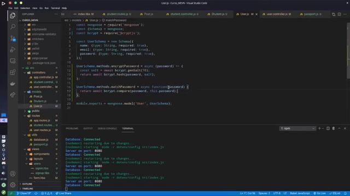This screenshot has height=196, width=350.
Task: Maximize the panel with the up chevron
Action: tap(339, 128)
